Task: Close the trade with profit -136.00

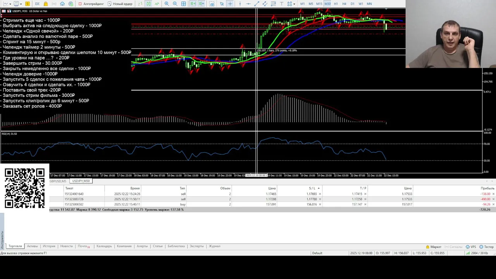Action: (x=493, y=194)
